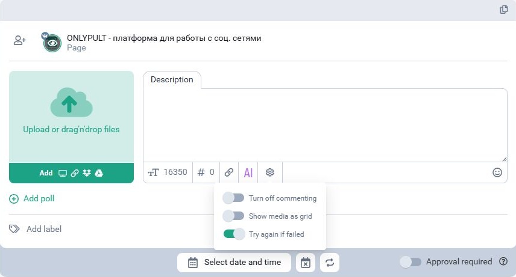This screenshot has width=516, height=277.
Task: Toggle Approval required switch
Action: (x=411, y=262)
